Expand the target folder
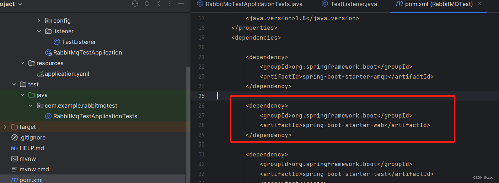This screenshot has width=499, height=183. (x=5, y=127)
